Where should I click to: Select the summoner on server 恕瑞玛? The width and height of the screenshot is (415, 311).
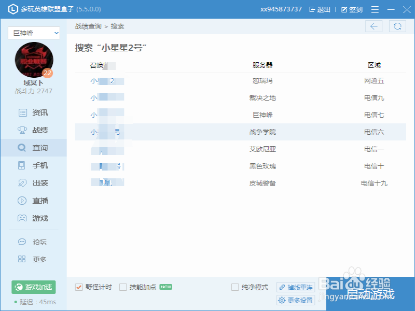coord(107,81)
